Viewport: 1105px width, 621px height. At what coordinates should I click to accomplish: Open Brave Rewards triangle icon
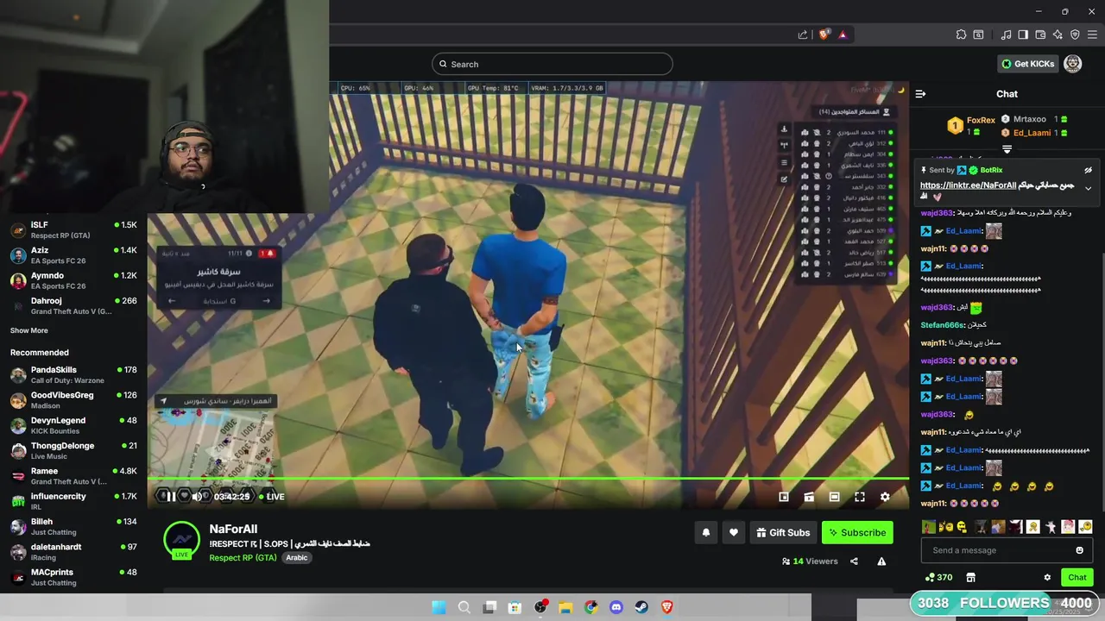point(843,34)
